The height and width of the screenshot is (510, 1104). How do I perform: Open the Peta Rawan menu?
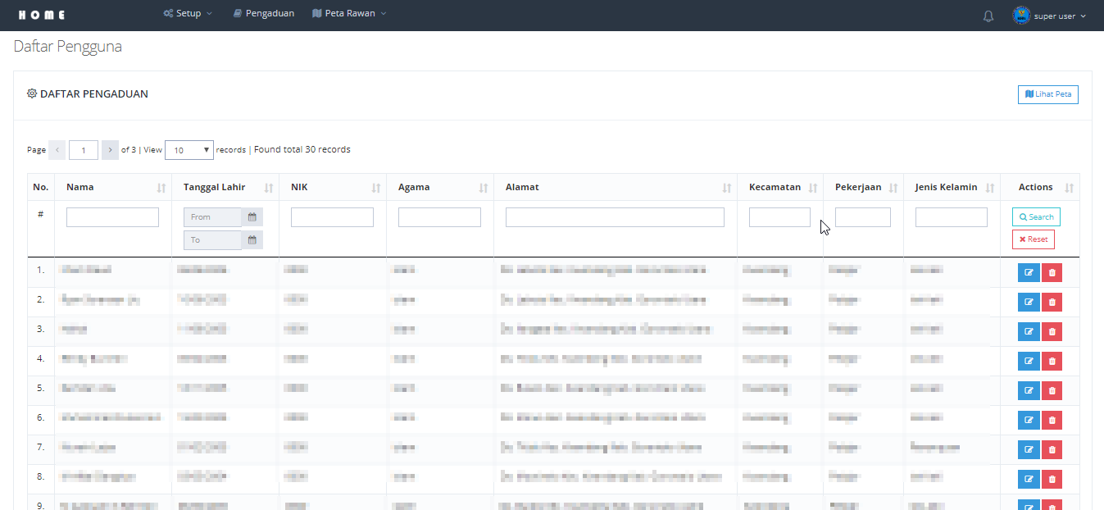pyautogui.click(x=349, y=14)
